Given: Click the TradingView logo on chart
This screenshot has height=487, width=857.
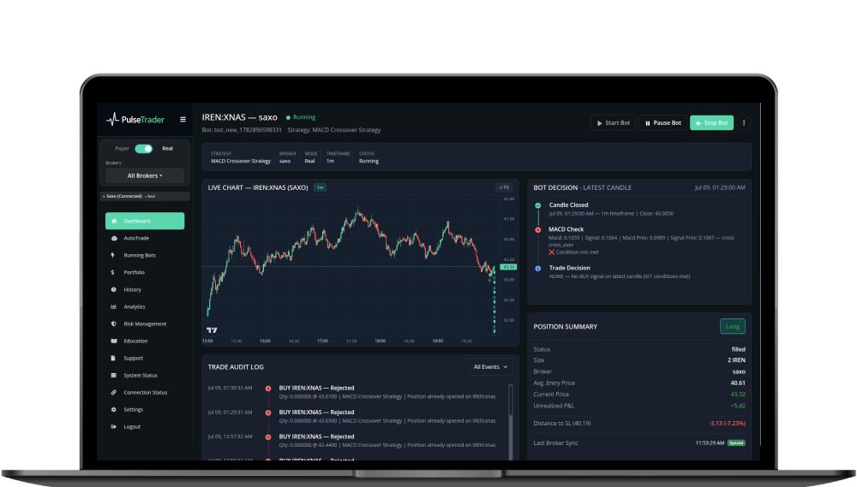Looking at the screenshot, I should [x=212, y=330].
